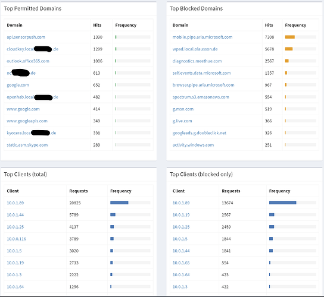
Task: Click the Top Clients (blocked only) heading
Action: pyautogui.click(x=201, y=175)
